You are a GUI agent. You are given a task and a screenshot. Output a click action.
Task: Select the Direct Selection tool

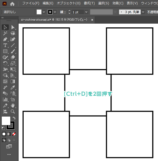tap(13, 27)
